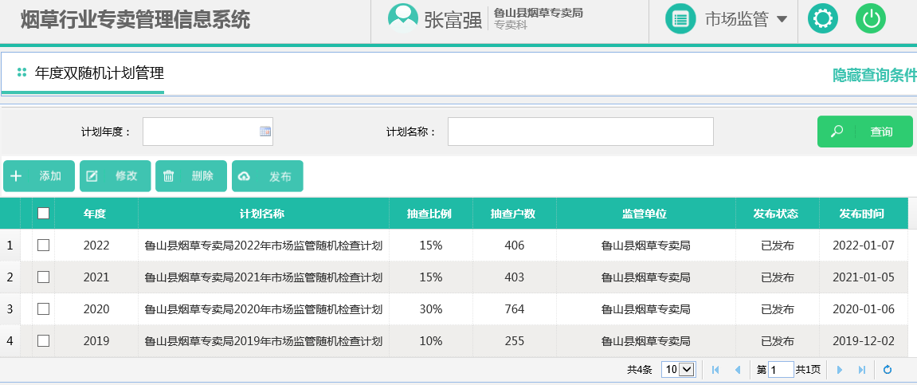Image resolution: width=917 pixels, height=385 pixels.
Task: Click the 2022-01-07 publish date cell
Action: click(863, 246)
